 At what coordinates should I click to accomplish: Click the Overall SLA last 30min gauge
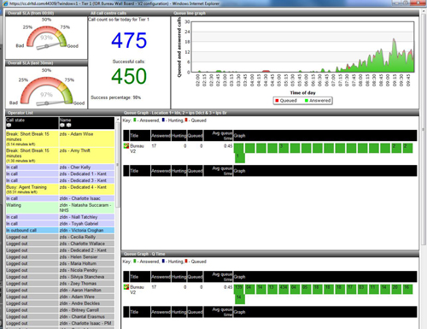[46, 87]
